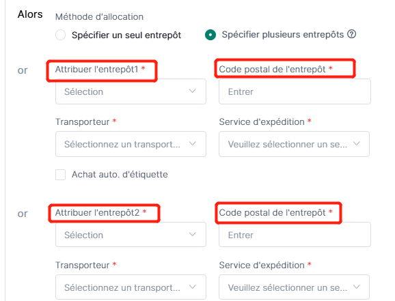395x301 pixels.
Task: Open the second Service d'expédition dropdown
Action: coord(294,287)
